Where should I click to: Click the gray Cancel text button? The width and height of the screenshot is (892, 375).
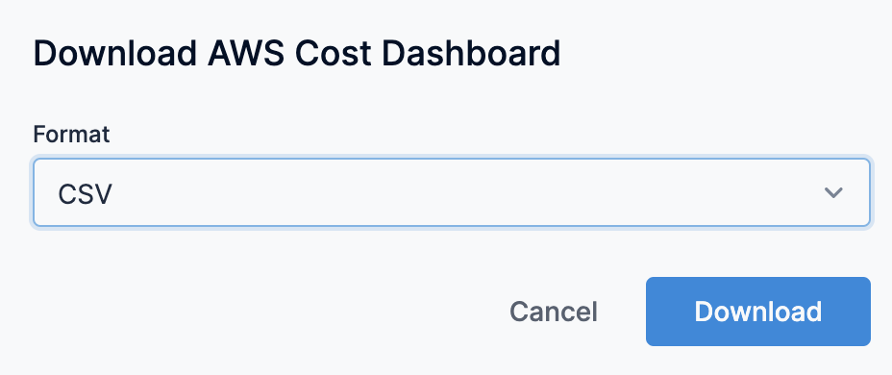[554, 312]
